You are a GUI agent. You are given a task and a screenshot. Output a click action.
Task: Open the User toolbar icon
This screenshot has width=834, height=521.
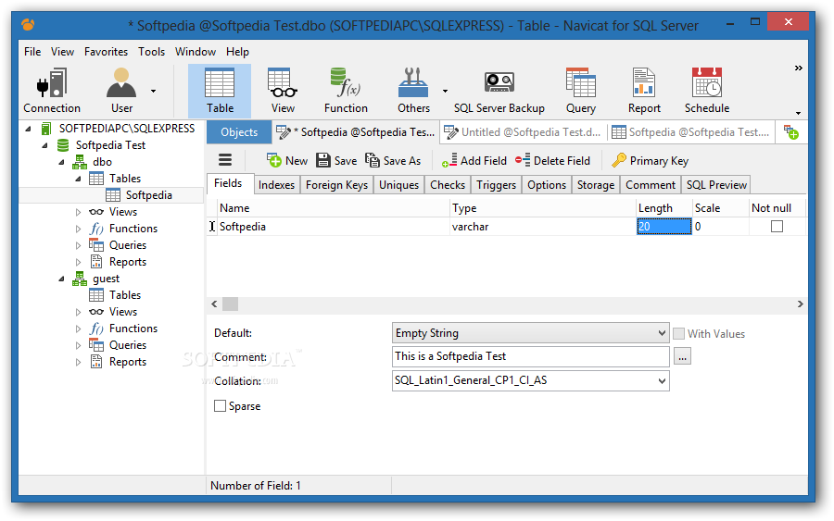point(121,91)
